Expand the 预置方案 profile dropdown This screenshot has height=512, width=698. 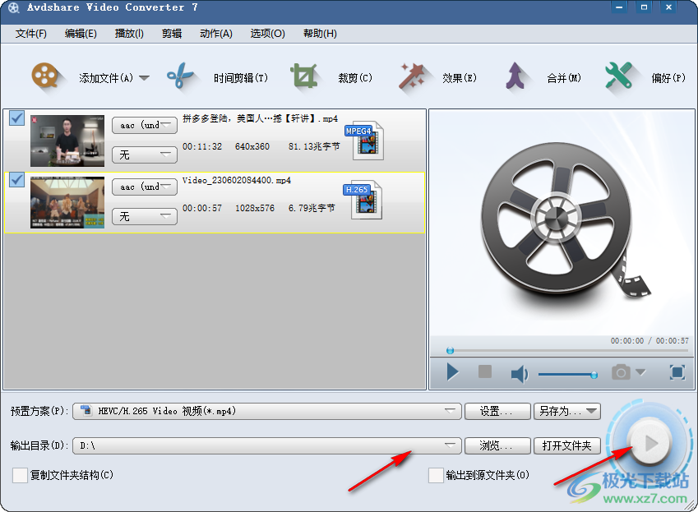(267, 411)
